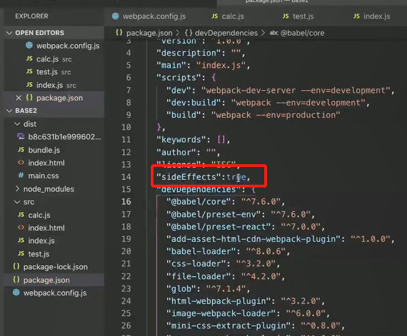Screen dimensions: 407x336
Task: Open webpack.config.js in BASE2 tree
Action: click(x=54, y=293)
